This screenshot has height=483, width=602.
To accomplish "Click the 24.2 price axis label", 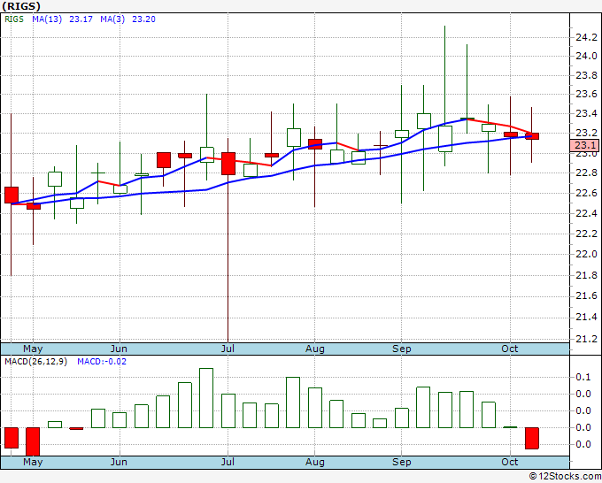I will [x=584, y=37].
